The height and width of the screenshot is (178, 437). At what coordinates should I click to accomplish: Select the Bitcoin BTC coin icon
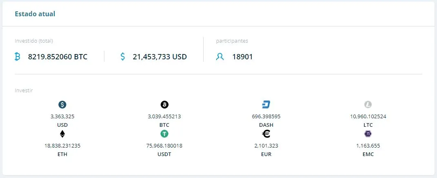click(164, 104)
